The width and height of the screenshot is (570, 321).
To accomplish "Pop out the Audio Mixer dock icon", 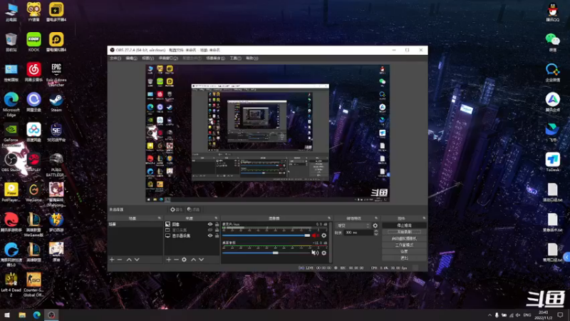I will coord(329,218).
